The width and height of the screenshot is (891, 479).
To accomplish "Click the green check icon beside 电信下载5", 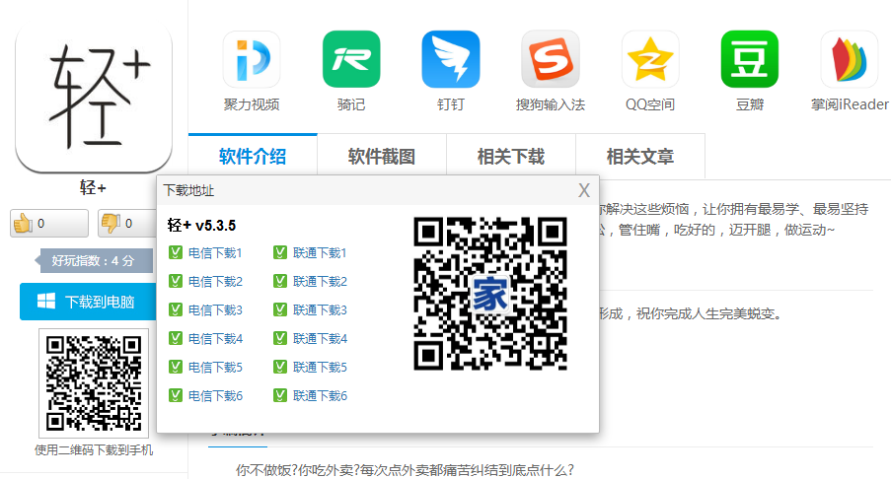I will pos(176,368).
